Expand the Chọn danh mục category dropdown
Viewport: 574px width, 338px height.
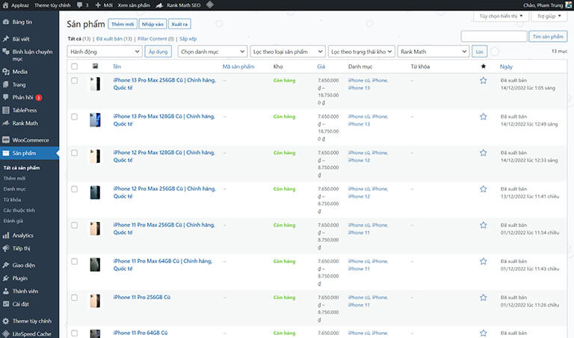click(212, 51)
